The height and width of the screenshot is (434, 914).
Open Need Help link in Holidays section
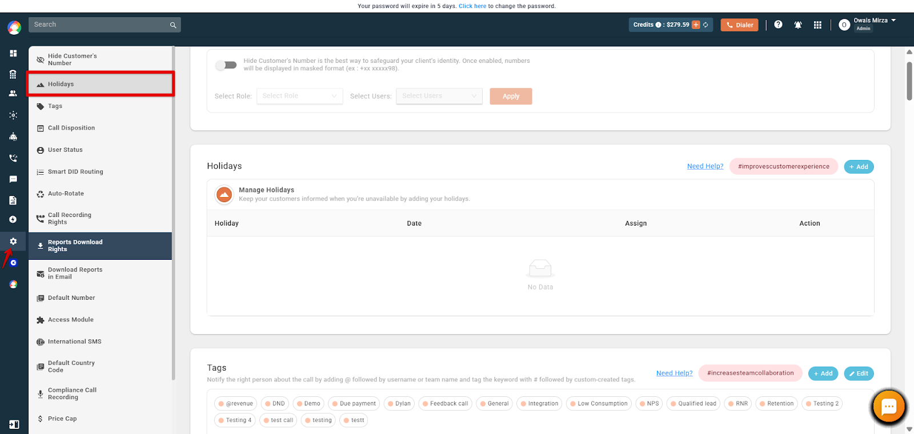pyautogui.click(x=705, y=166)
